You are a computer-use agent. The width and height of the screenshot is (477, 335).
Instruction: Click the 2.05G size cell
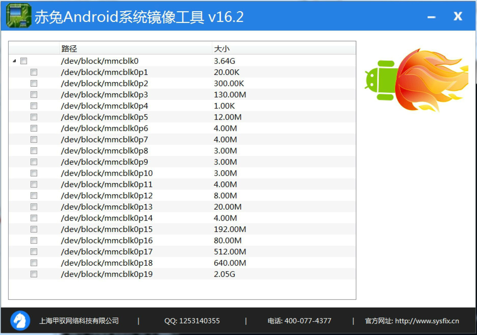(224, 274)
